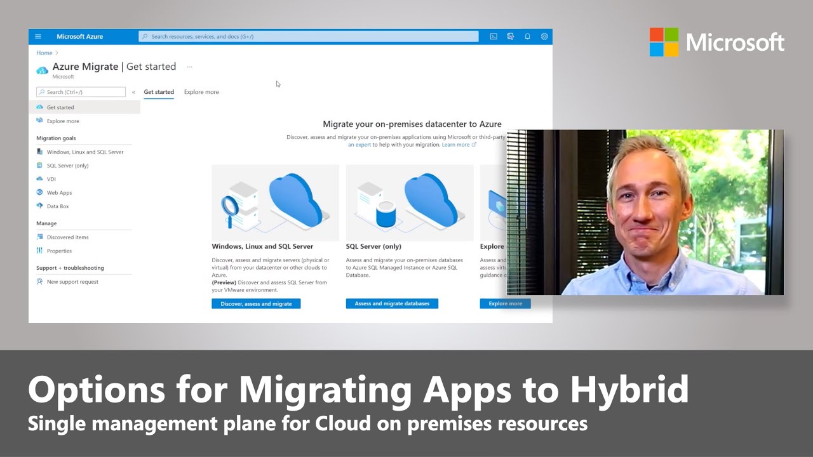Open the Azure portal hamburger menu
The height and width of the screenshot is (457, 813).
[x=38, y=36]
